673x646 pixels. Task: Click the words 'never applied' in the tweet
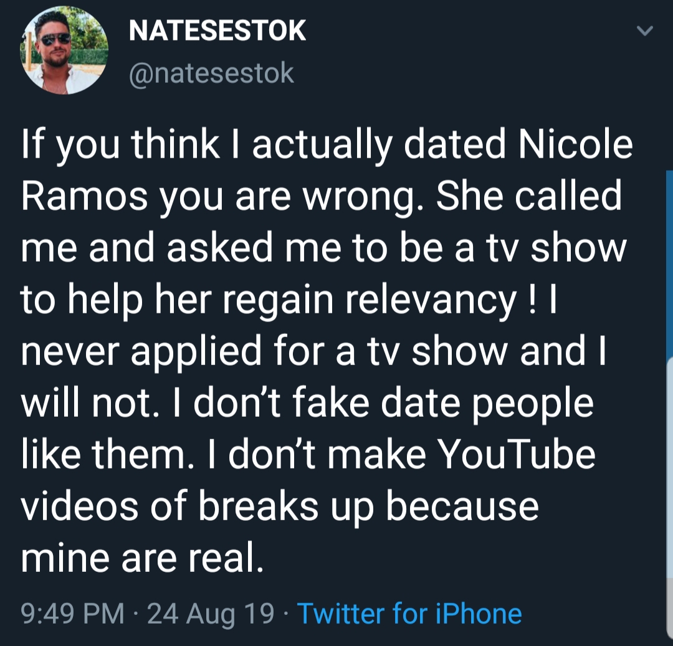coord(141,352)
